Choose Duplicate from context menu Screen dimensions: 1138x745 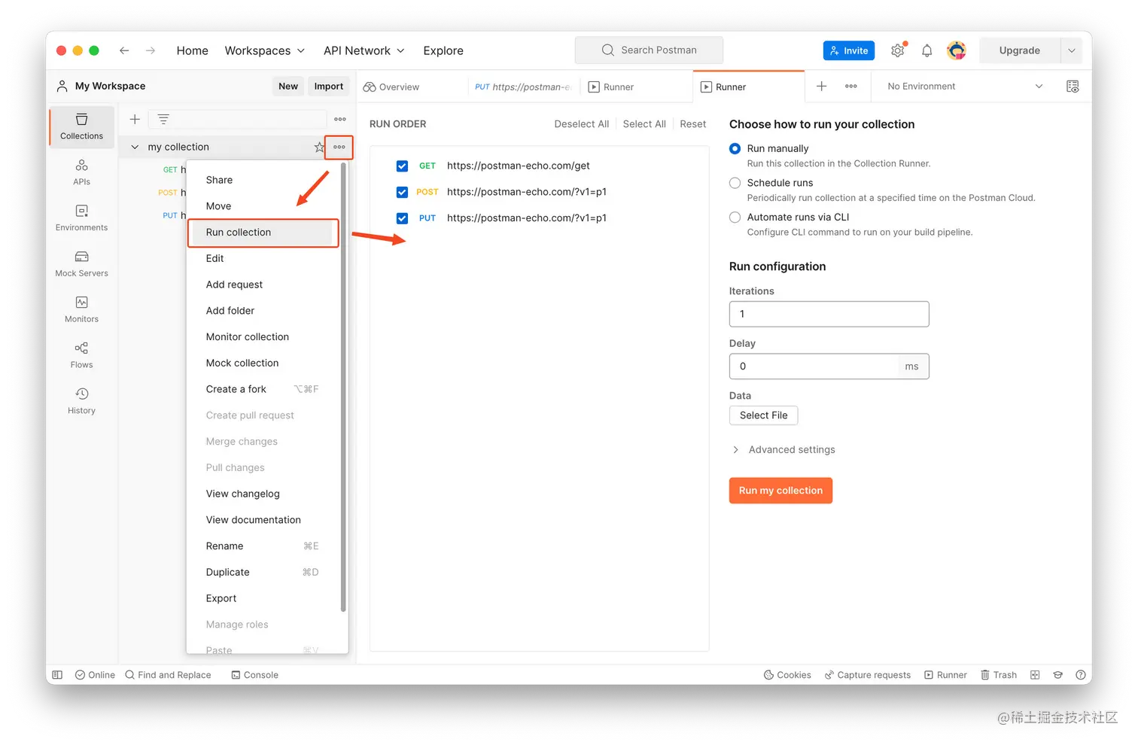tap(263, 572)
